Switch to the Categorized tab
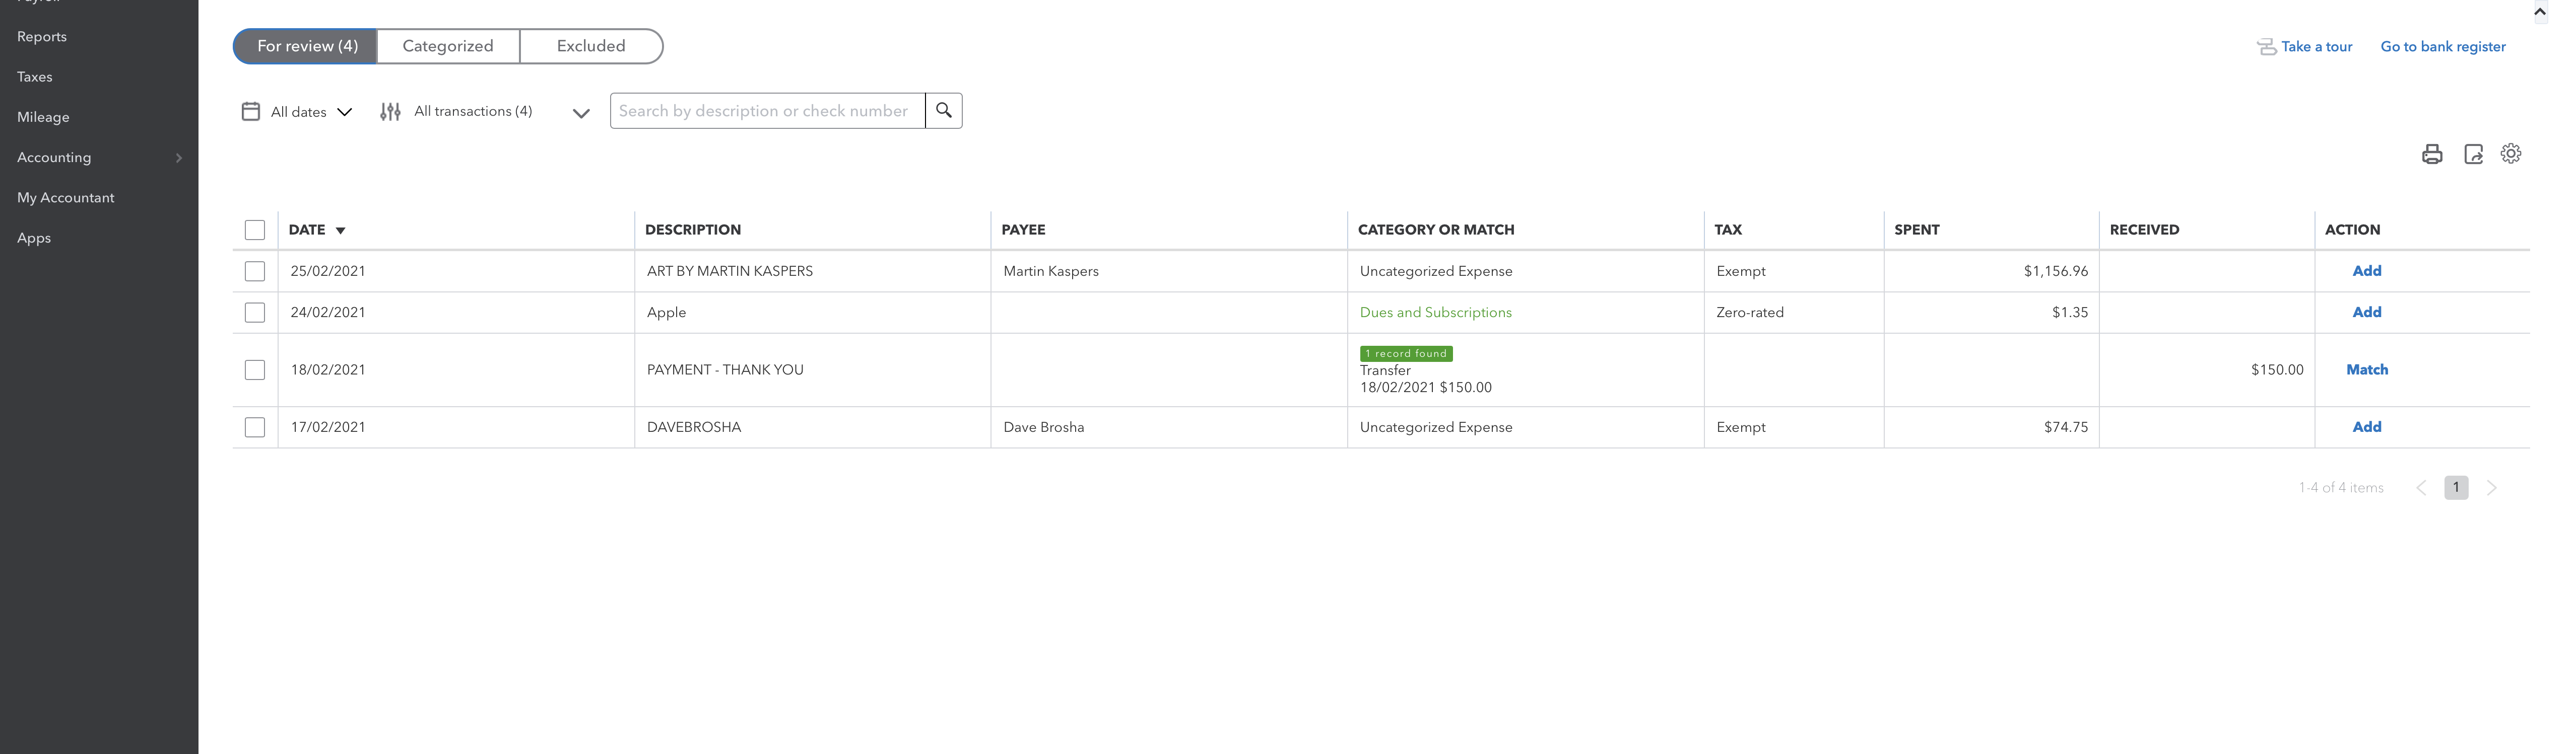 click(x=448, y=46)
